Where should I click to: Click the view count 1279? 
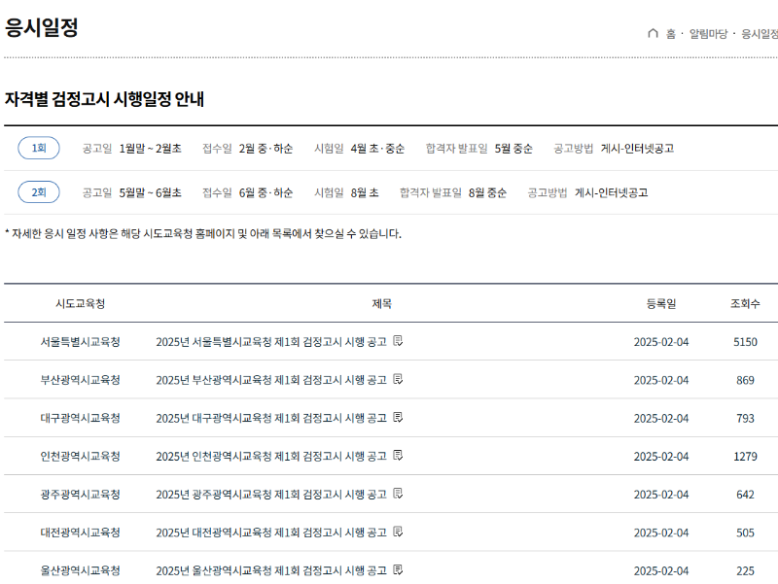[745, 457]
